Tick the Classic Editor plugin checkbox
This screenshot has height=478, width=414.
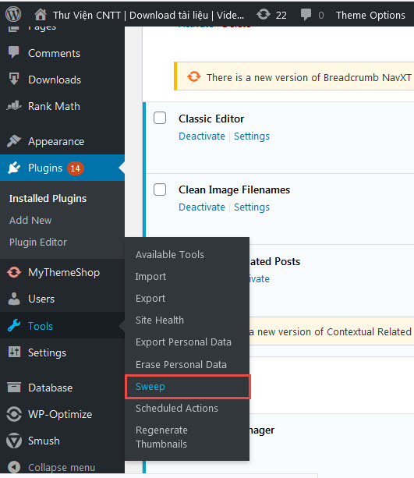click(160, 118)
